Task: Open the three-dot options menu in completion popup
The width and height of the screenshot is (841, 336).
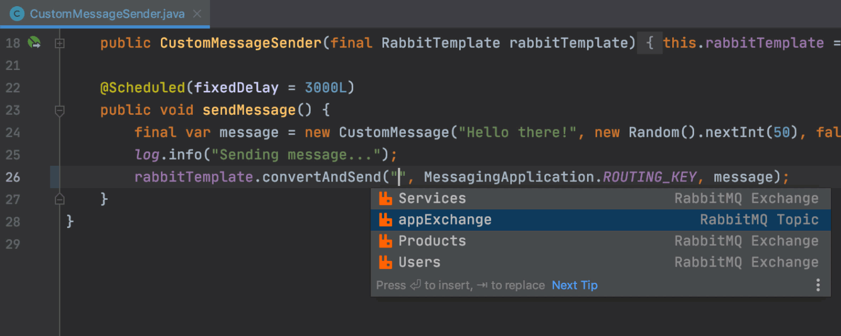Action: 818,285
